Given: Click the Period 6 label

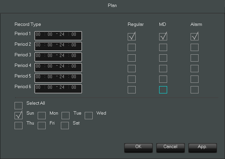Looking at the screenshot, I should (x=23, y=86).
